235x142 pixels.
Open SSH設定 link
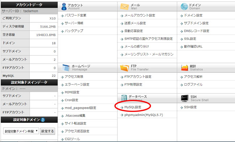tap(190, 107)
